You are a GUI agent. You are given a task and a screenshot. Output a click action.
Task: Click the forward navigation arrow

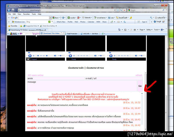[x=13, y=10]
